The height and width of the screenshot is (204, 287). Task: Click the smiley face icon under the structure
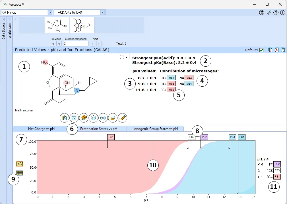point(93,118)
